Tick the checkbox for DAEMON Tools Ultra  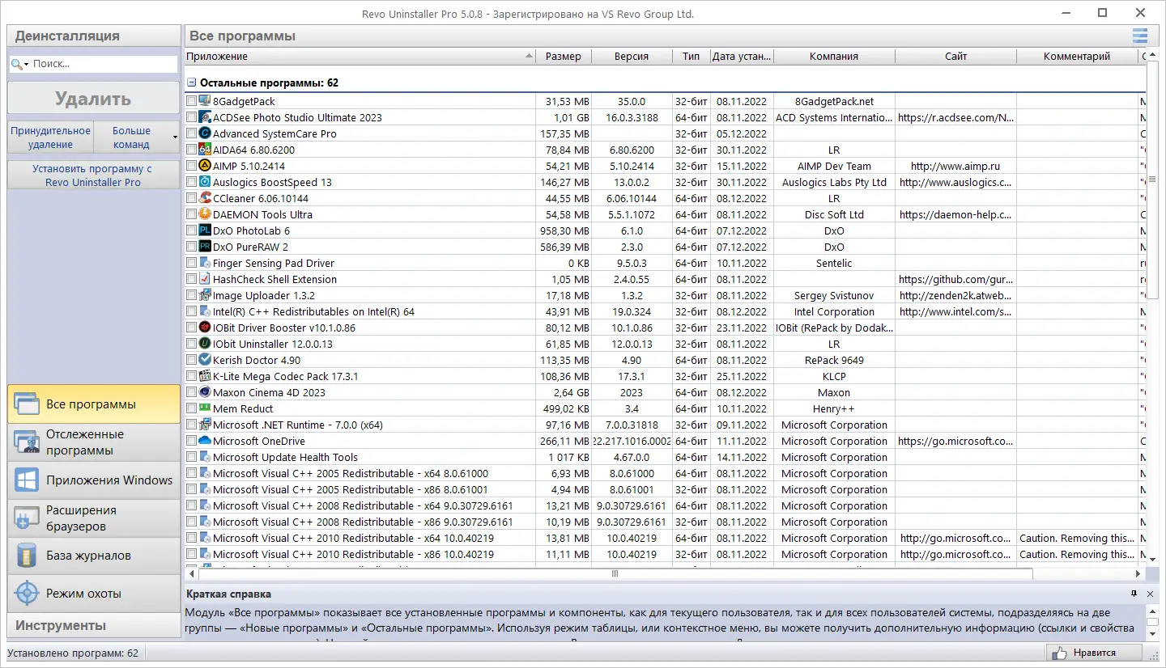click(x=191, y=214)
